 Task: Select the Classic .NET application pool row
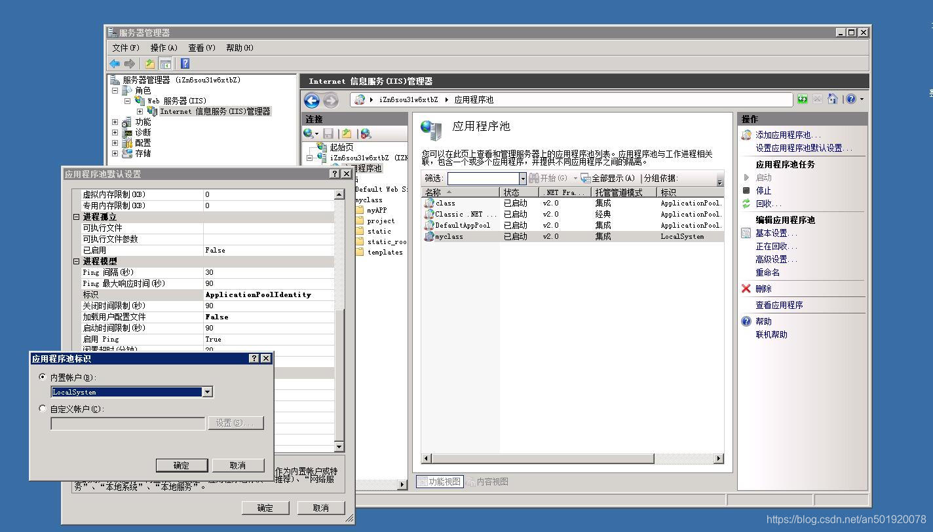click(573, 214)
